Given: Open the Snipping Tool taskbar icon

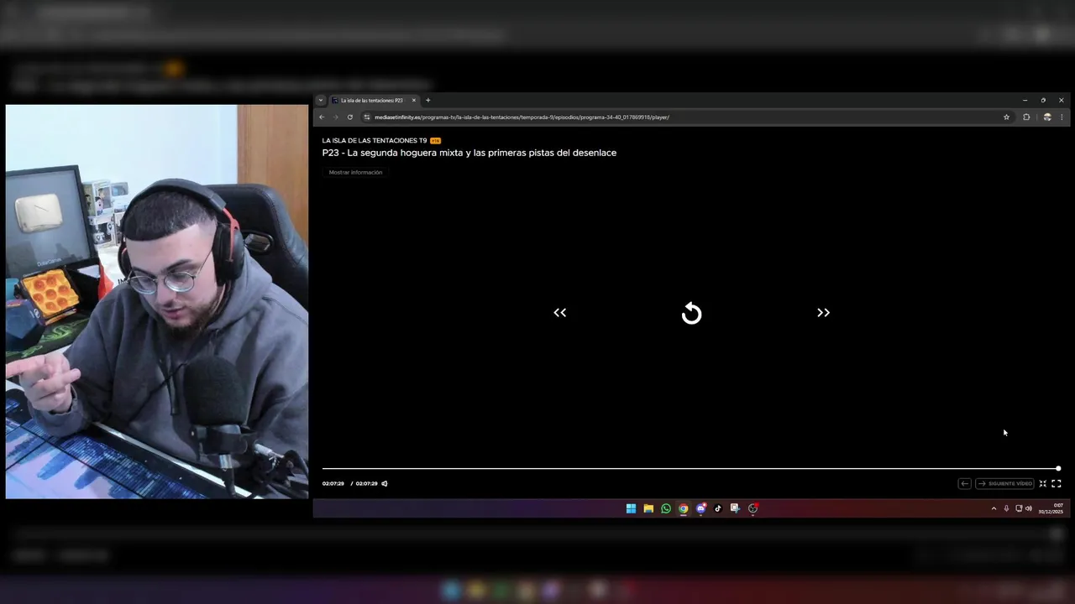Looking at the screenshot, I should pyautogui.click(x=735, y=508).
